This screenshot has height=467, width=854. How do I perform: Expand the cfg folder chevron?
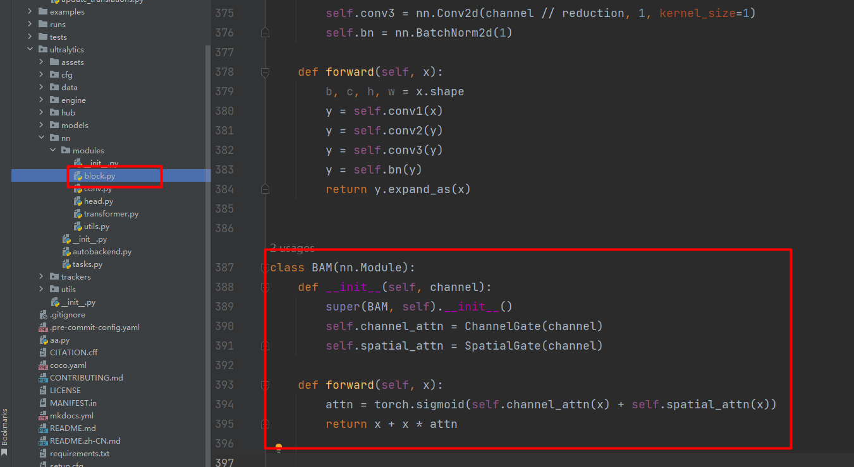point(41,75)
